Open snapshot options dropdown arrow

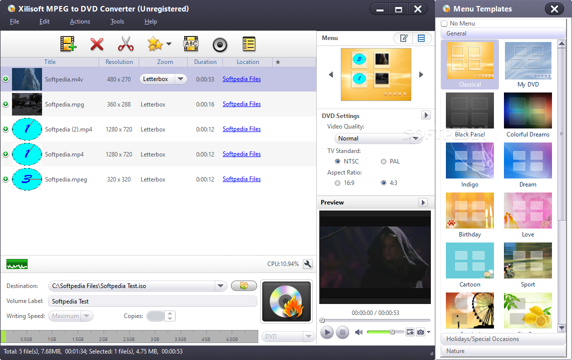429,332
